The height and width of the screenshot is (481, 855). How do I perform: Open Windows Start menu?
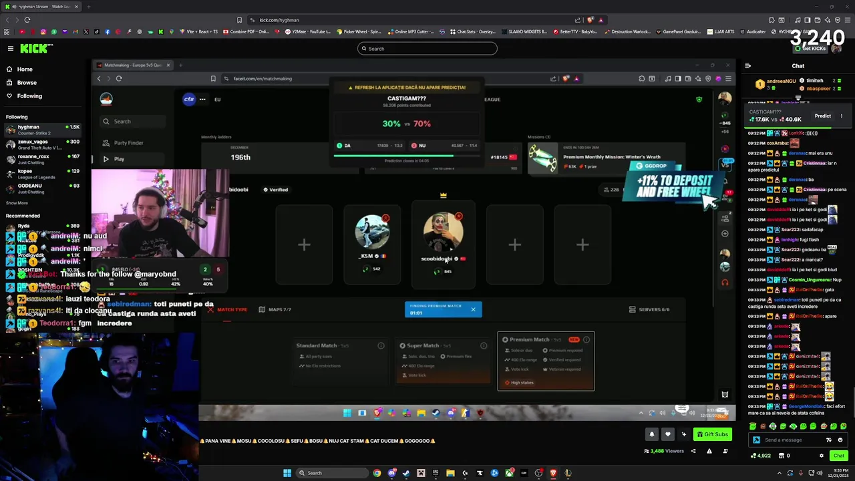pyautogui.click(x=287, y=473)
